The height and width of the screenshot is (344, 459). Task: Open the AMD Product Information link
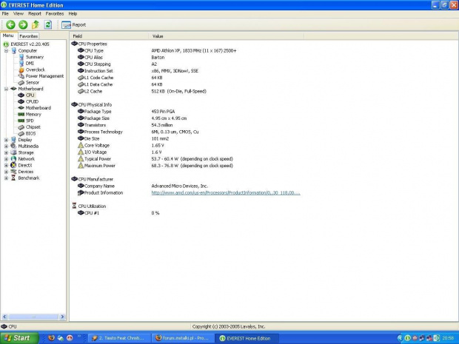[225, 192]
